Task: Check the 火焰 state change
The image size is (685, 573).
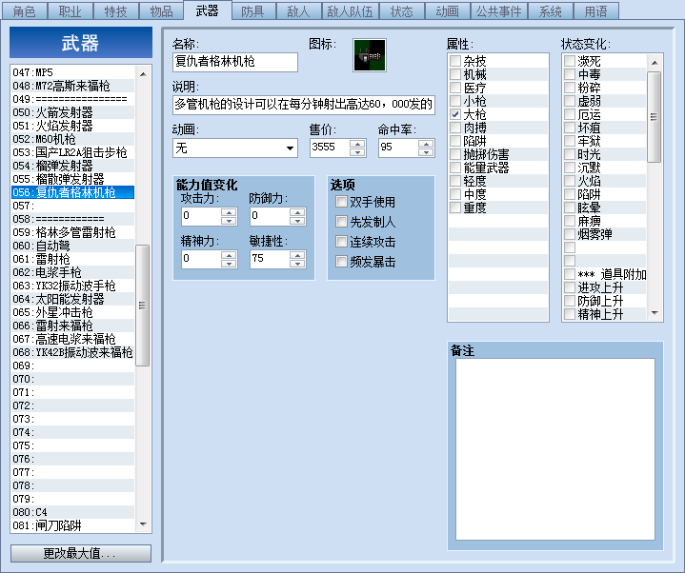Action: [570, 181]
